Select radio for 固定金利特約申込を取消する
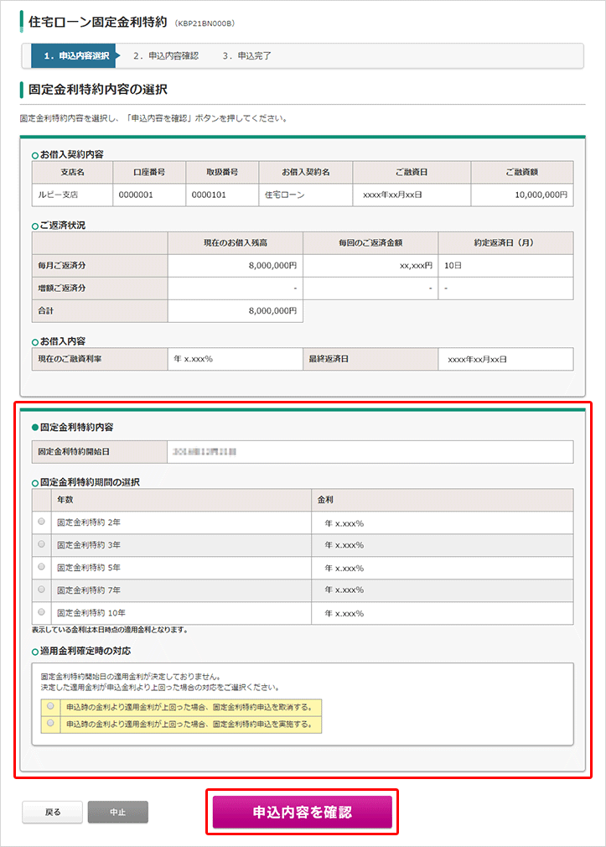The height and width of the screenshot is (847, 606). 51,706
